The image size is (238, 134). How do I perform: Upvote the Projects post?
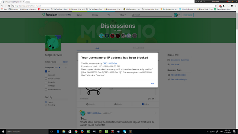coord(90,104)
